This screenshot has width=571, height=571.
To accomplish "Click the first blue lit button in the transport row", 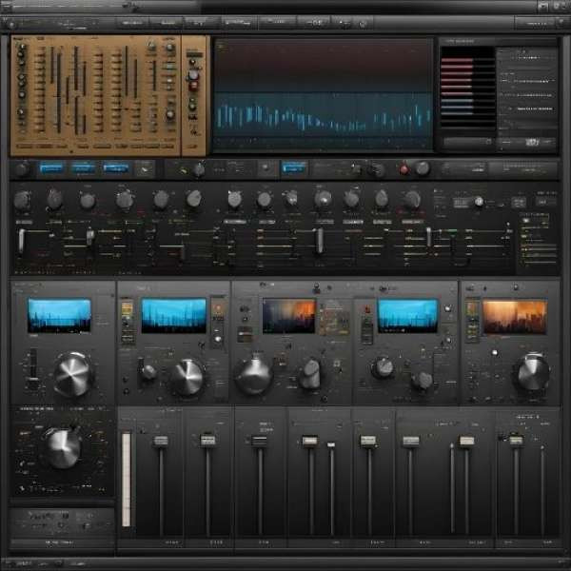I will [x=51, y=168].
